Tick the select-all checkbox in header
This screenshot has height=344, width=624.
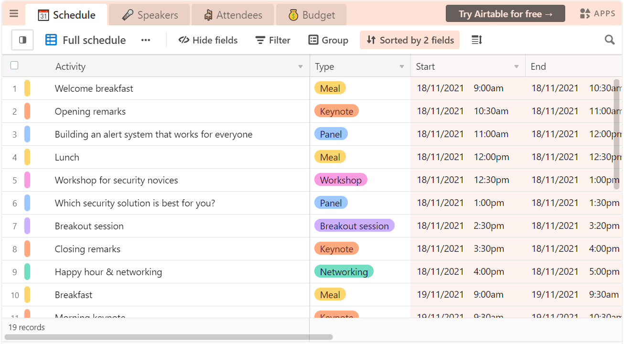[14, 65]
